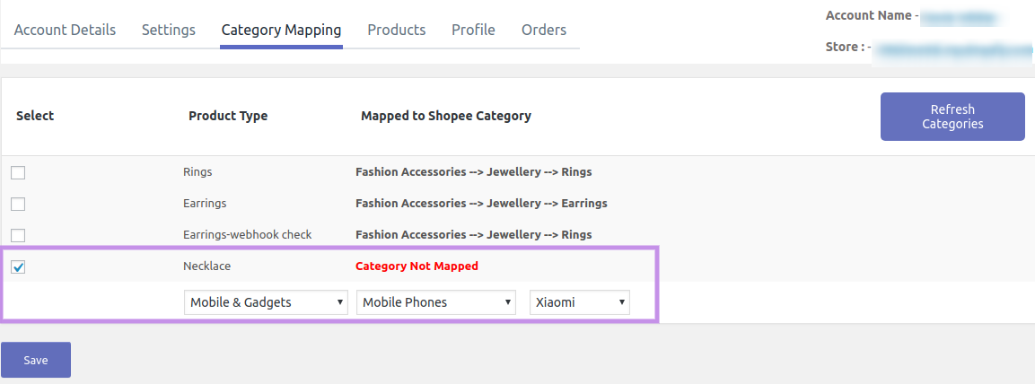The height and width of the screenshot is (384, 1035).
Task: Select the Earrings-webhook check checkbox
Action: (x=18, y=235)
